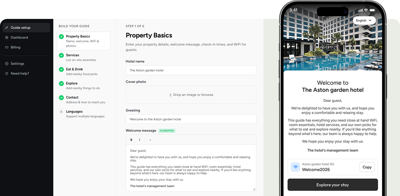This screenshot has height=196, width=400.
Task: Toggle bold formatting in Welcome message
Action: [x=132, y=140]
